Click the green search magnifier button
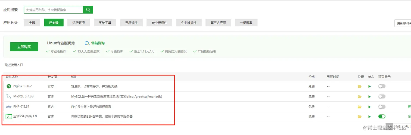Viewport: 411px width, 135px height. (88, 10)
